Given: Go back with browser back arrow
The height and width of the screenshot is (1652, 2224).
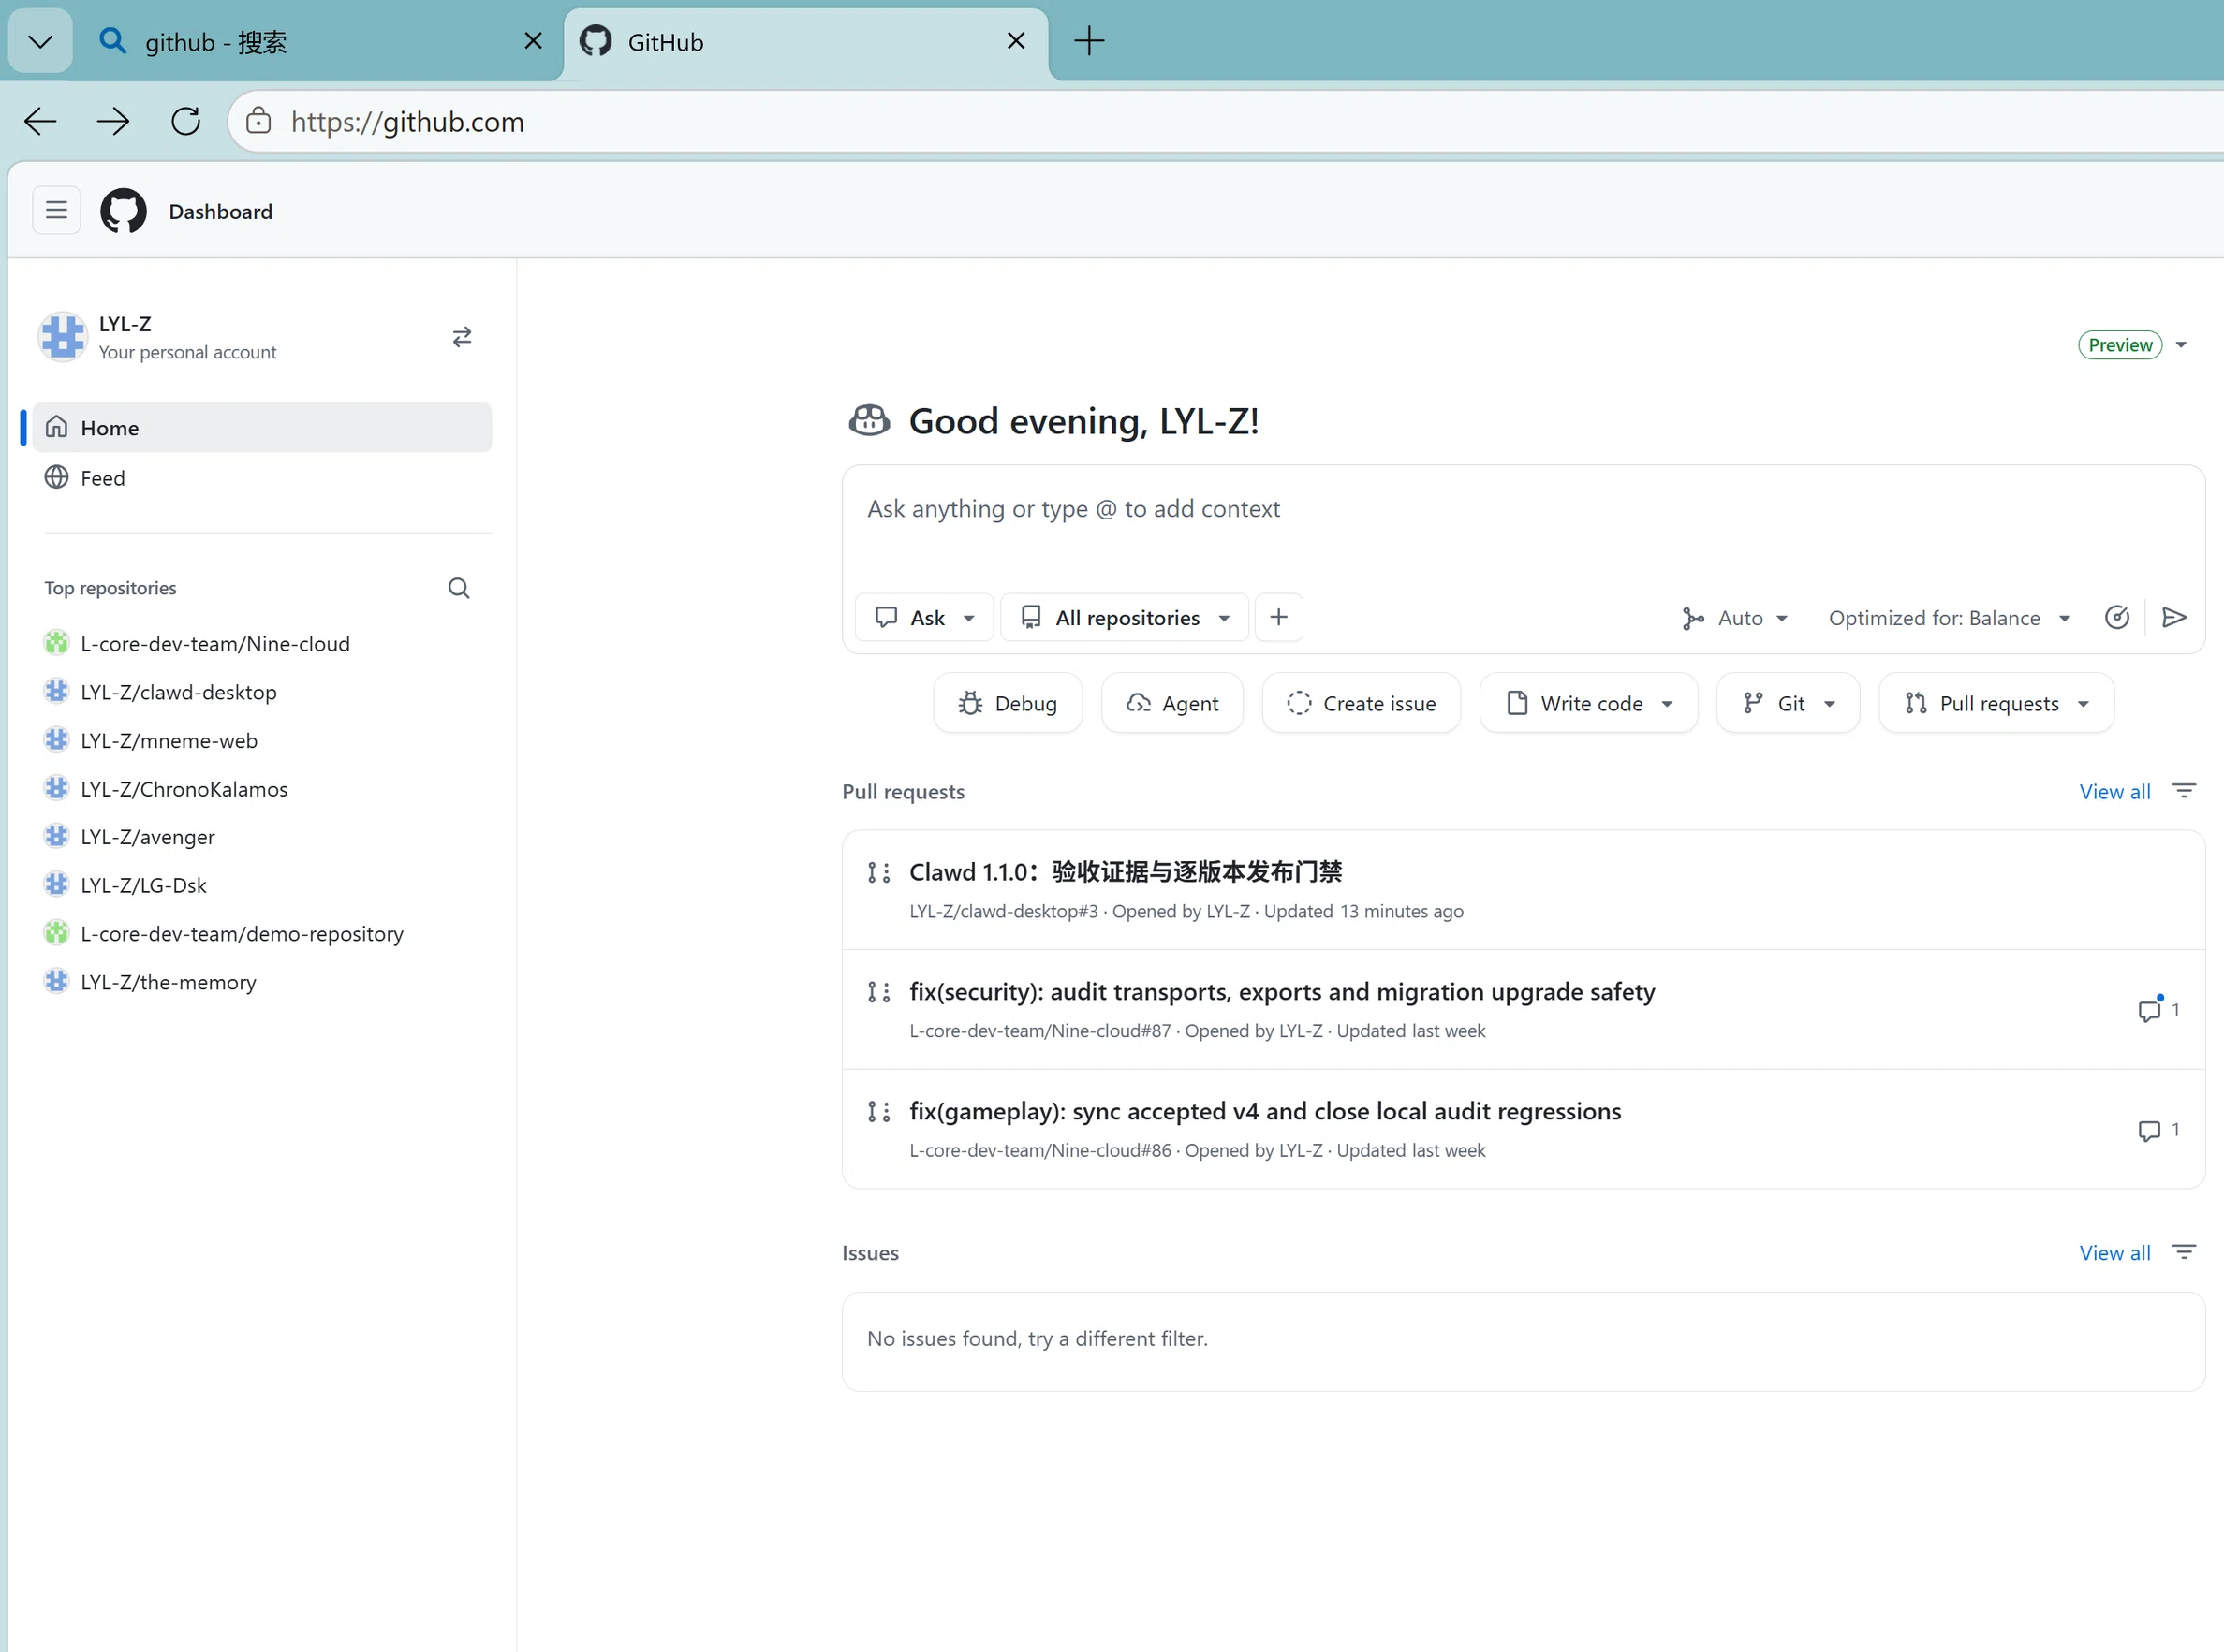Looking at the screenshot, I should click(x=40, y=122).
